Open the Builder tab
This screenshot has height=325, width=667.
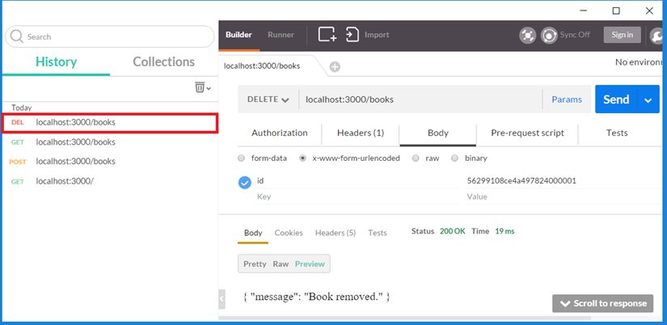239,35
